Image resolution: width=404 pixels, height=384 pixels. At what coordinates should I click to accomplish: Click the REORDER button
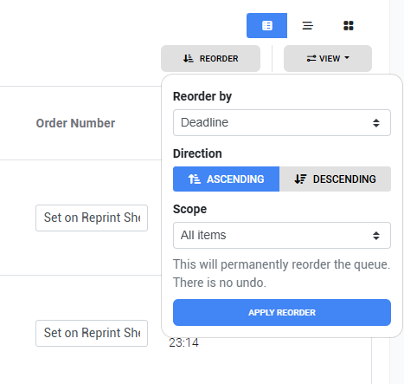click(x=210, y=58)
